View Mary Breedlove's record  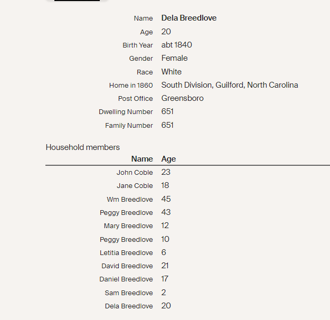point(128,226)
